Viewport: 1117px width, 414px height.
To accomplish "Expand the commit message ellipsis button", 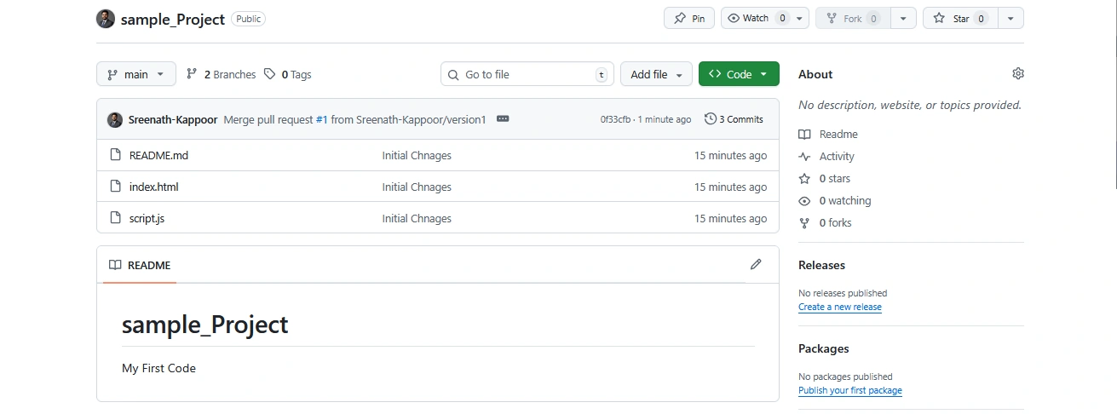I will 503,119.
